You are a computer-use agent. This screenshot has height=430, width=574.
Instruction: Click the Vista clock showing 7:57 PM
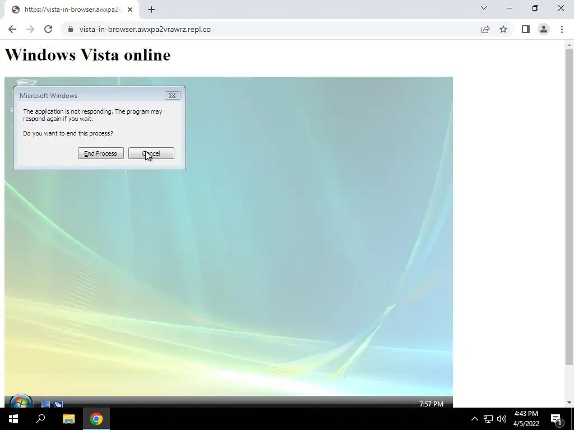click(x=431, y=404)
